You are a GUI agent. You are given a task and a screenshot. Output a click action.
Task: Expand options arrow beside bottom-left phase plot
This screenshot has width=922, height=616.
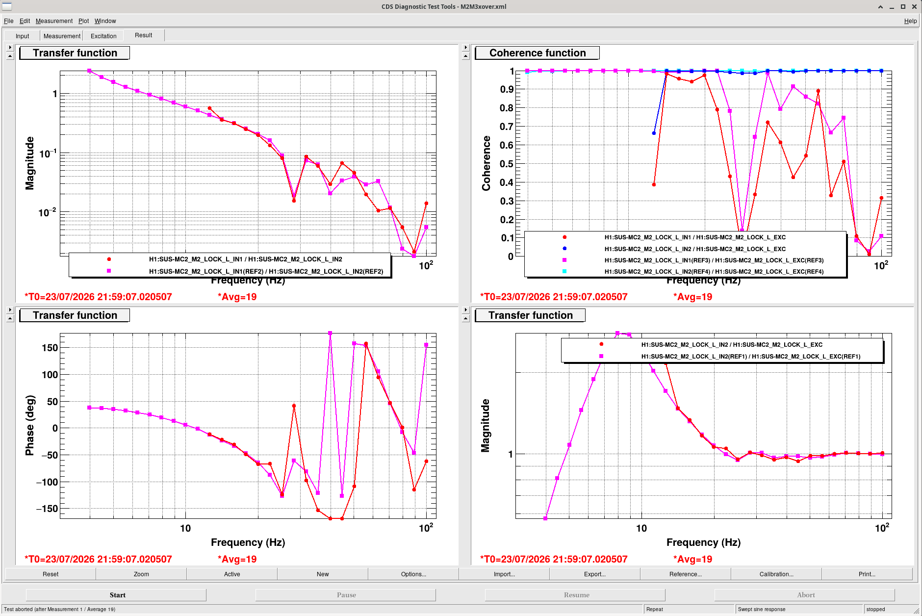pos(10,310)
